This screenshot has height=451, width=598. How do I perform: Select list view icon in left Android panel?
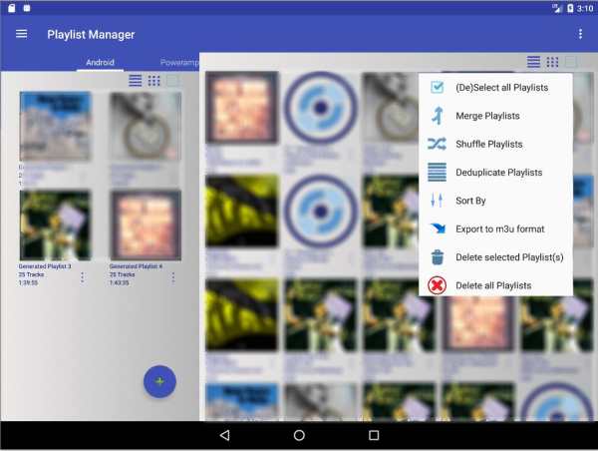(x=136, y=81)
